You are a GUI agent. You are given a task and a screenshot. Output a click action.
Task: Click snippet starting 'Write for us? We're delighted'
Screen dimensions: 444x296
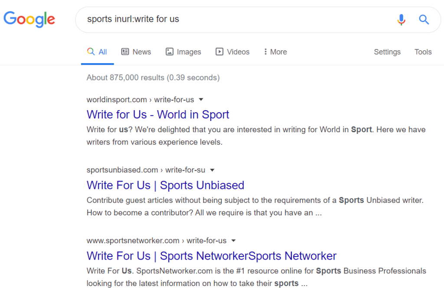[256, 136]
